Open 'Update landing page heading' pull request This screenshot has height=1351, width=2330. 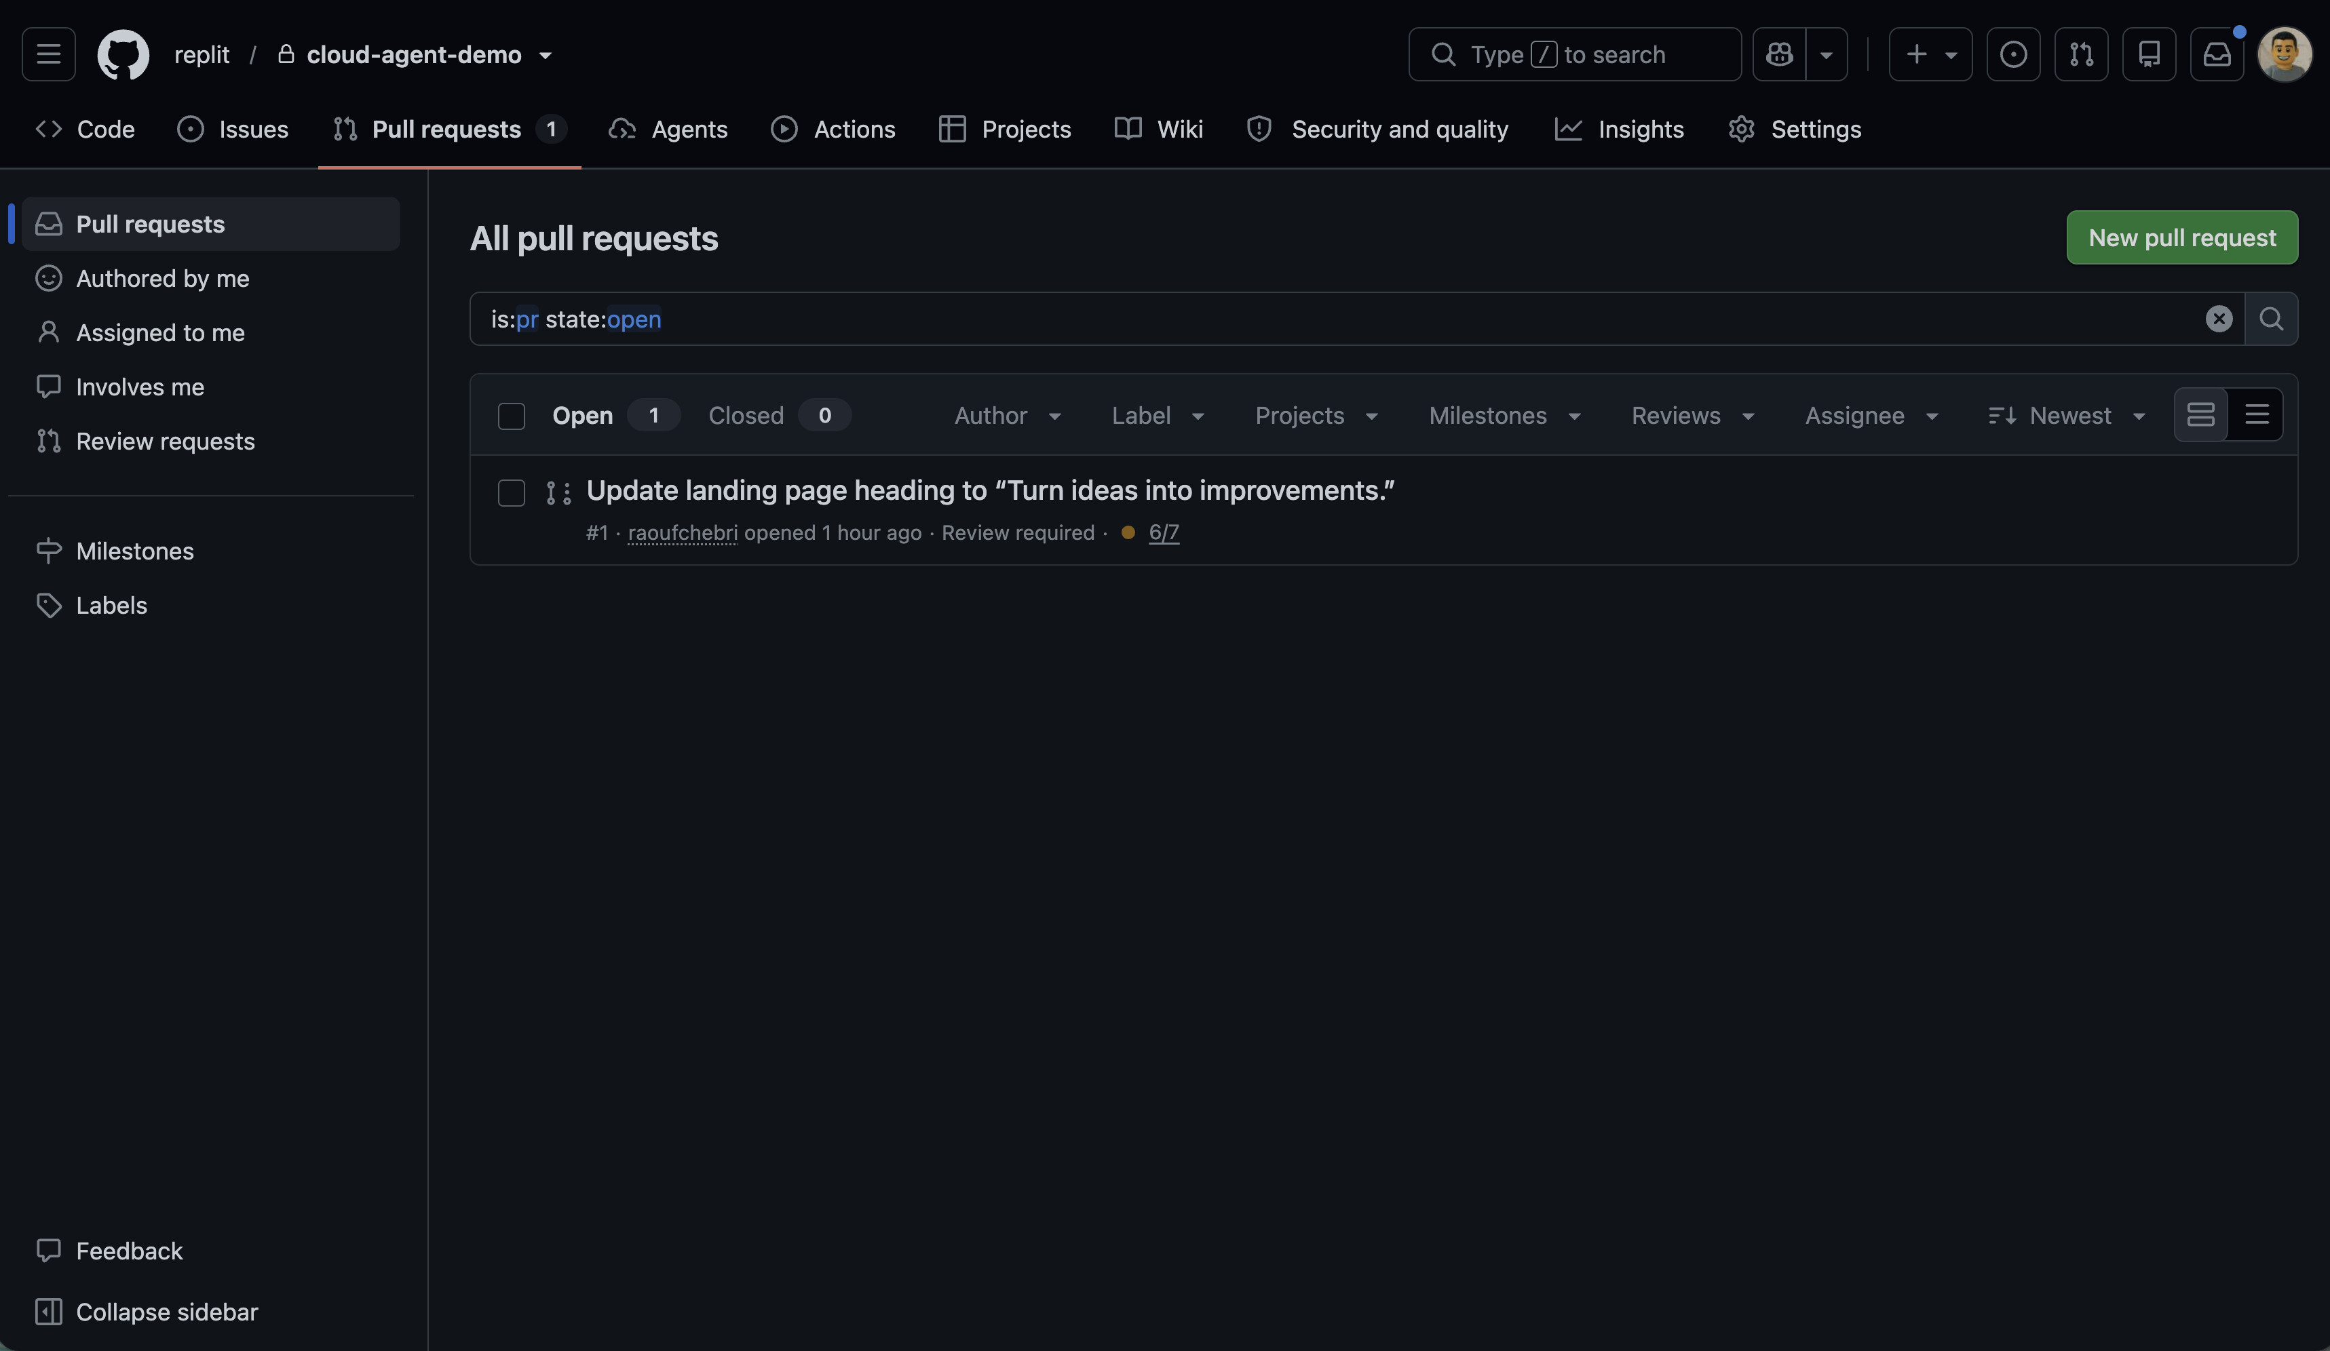click(x=990, y=490)
